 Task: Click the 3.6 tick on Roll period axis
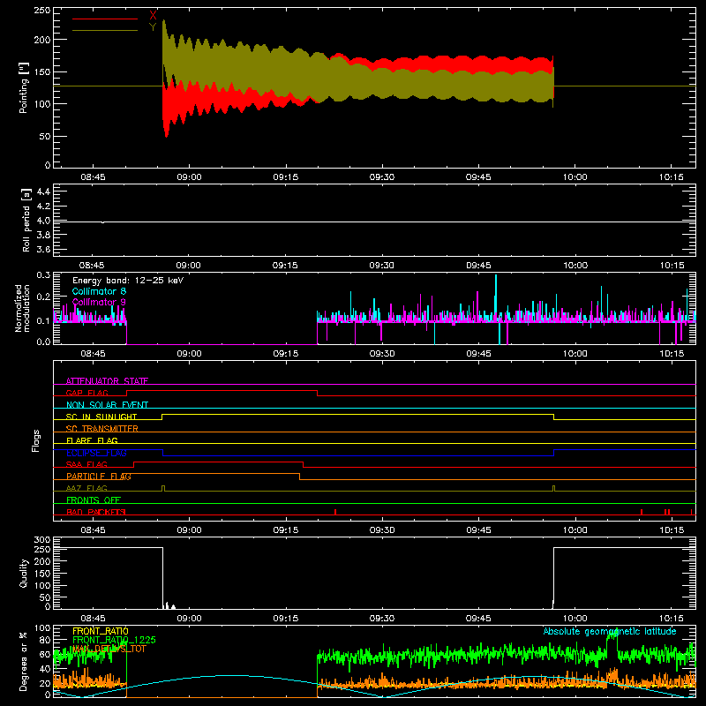[x=43, y=250]
